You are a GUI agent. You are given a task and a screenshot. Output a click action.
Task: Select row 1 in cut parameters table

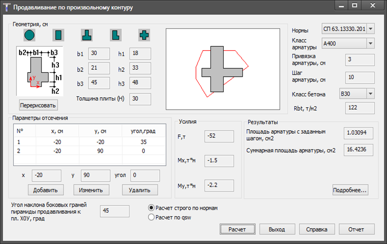[90, 142]
